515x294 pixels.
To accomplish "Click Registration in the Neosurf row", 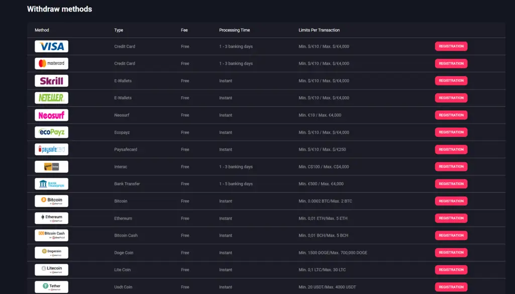I will click(x=451, y=115).
